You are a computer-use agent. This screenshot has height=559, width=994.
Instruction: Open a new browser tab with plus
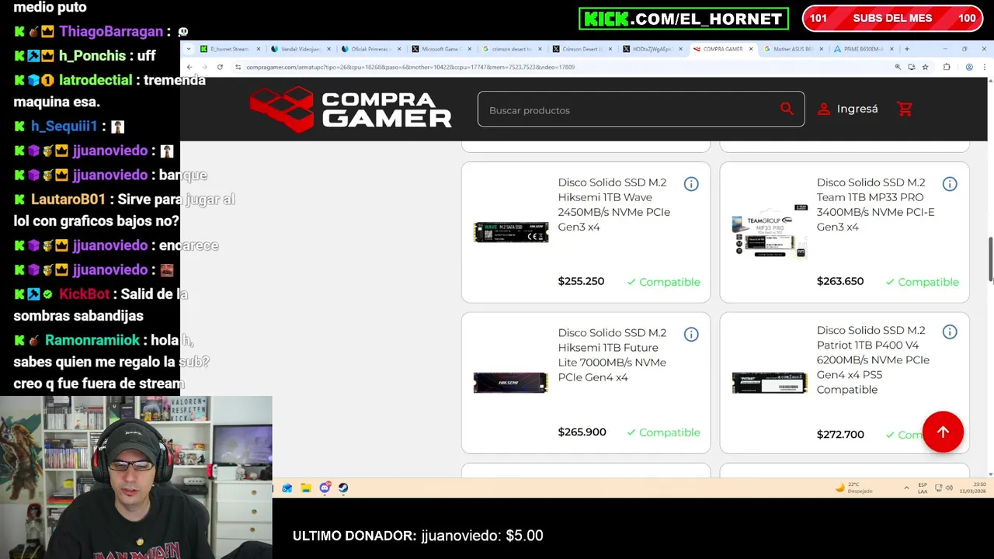(x=907, y=49)
